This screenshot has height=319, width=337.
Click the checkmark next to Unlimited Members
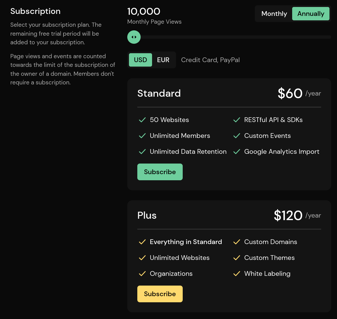click(142, 136)
